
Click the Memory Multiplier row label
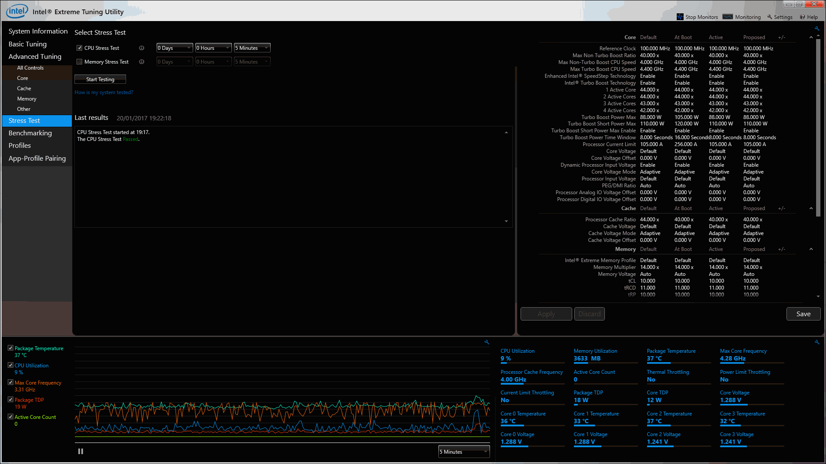[614, 267]
